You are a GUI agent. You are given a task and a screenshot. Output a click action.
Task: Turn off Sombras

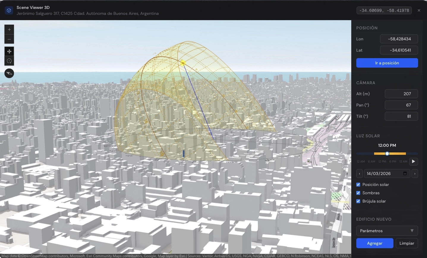[358, 193]
